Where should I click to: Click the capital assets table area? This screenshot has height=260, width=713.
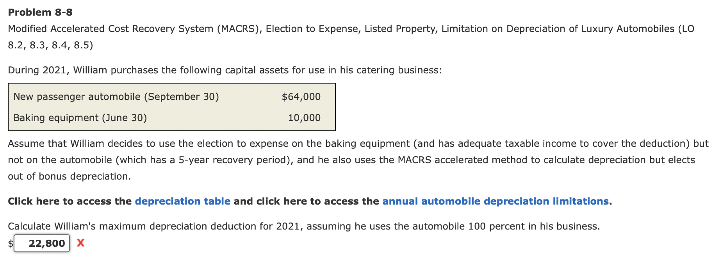[172, 107]
